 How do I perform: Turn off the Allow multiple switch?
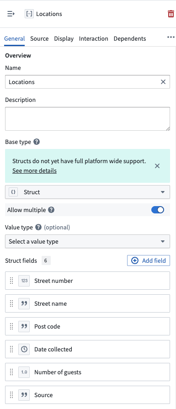click(x=158, y=210)
